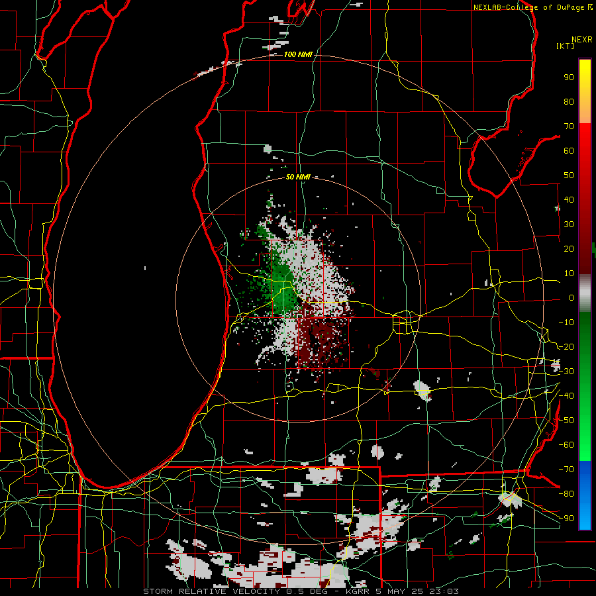
Task: Click the -70 knot scale label
Action: click(566, 470)
